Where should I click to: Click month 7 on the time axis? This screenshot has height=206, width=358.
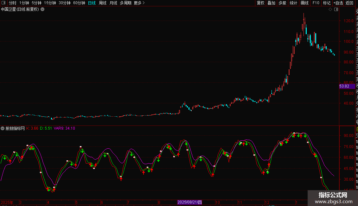(x=128, y=202)
